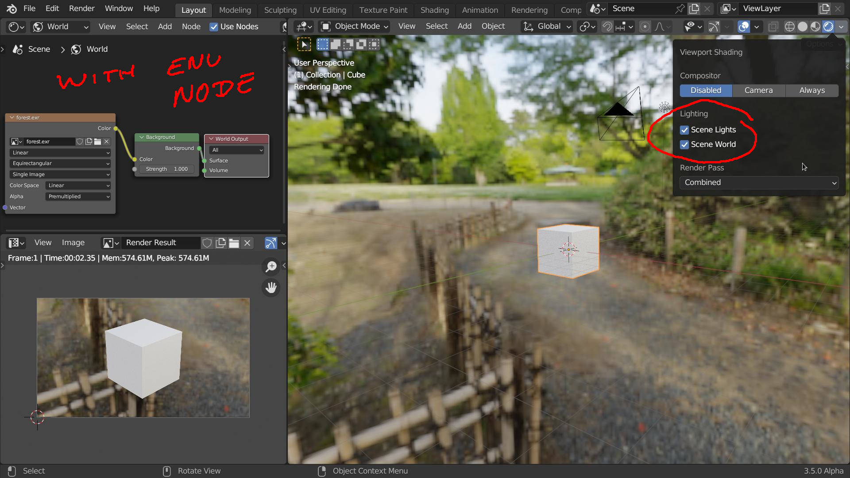Open the Equirectangular projection dropdown
Screen dimensions: 850x478
point(60,163)
